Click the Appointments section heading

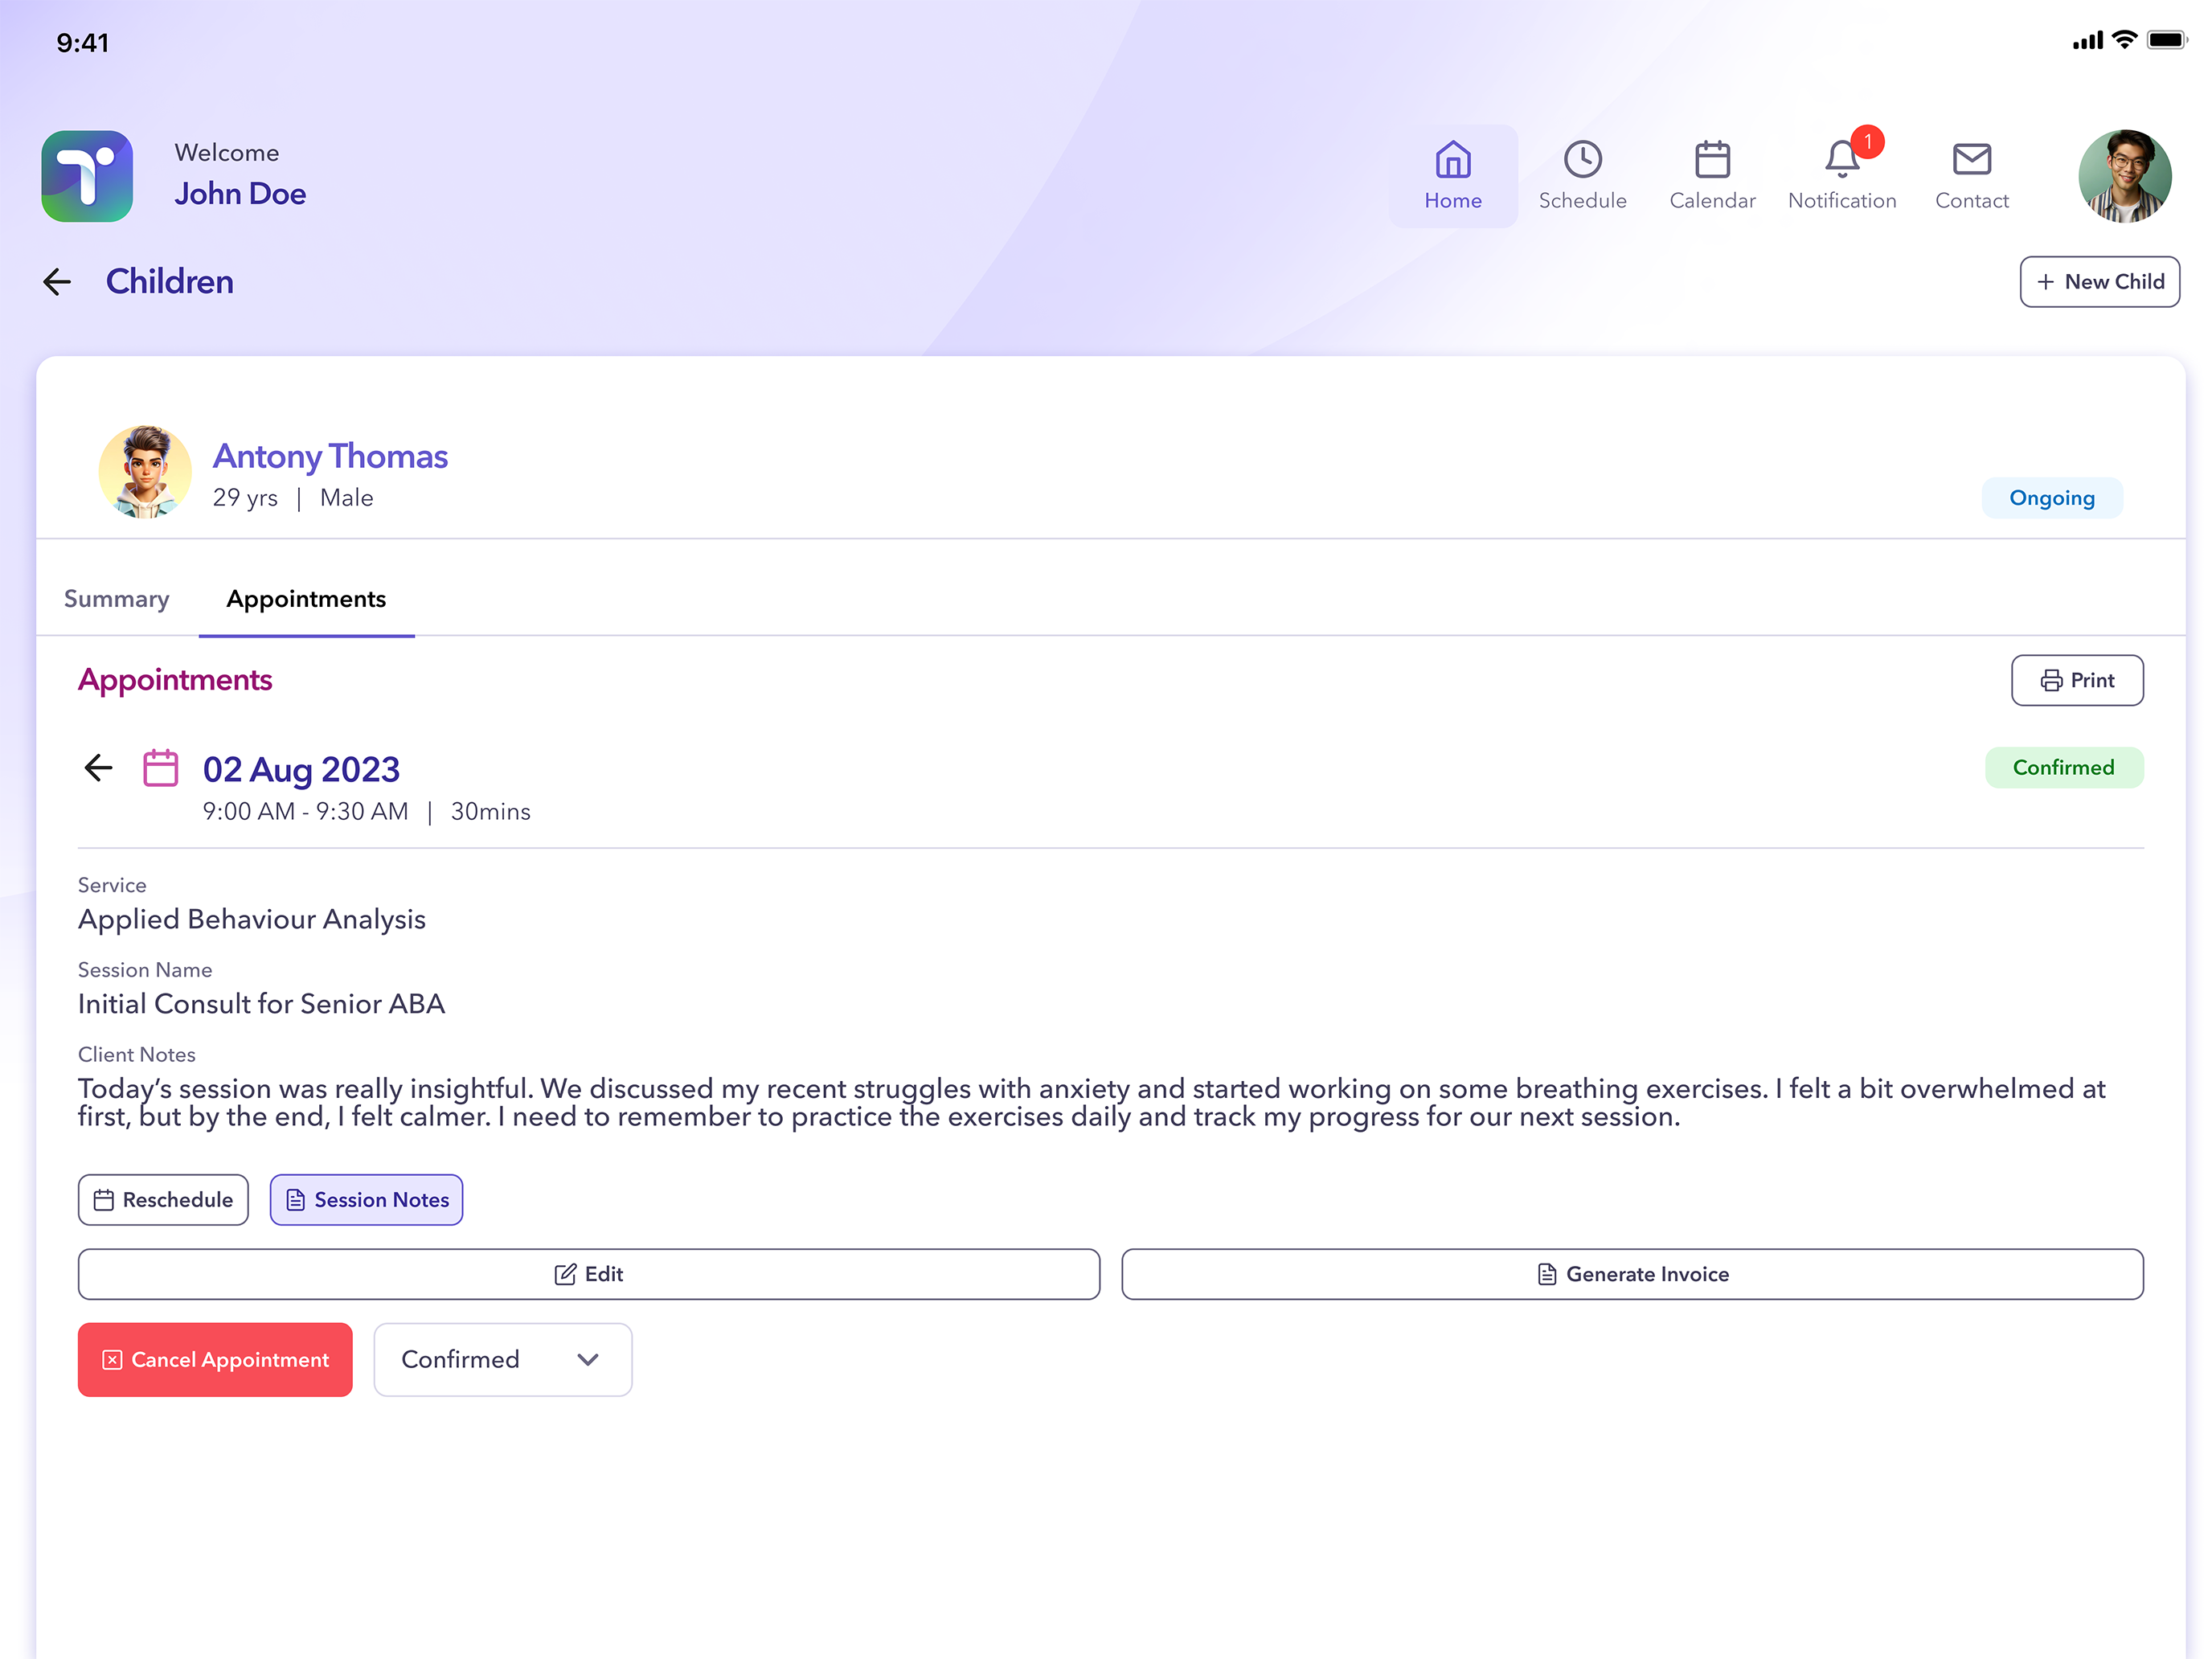coord(175,680)
